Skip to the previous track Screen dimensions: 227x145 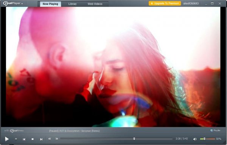[24, 139]
